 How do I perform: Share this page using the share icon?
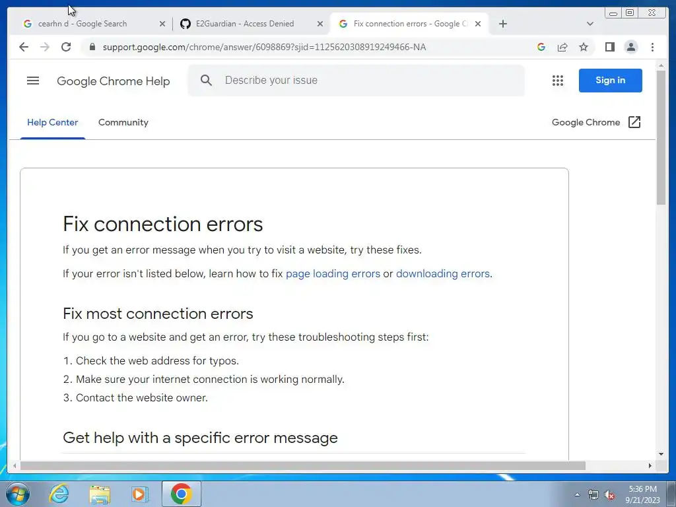click(x=562, y=47)
